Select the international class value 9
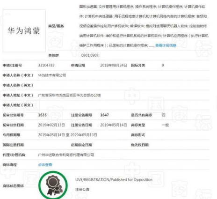 163,65
